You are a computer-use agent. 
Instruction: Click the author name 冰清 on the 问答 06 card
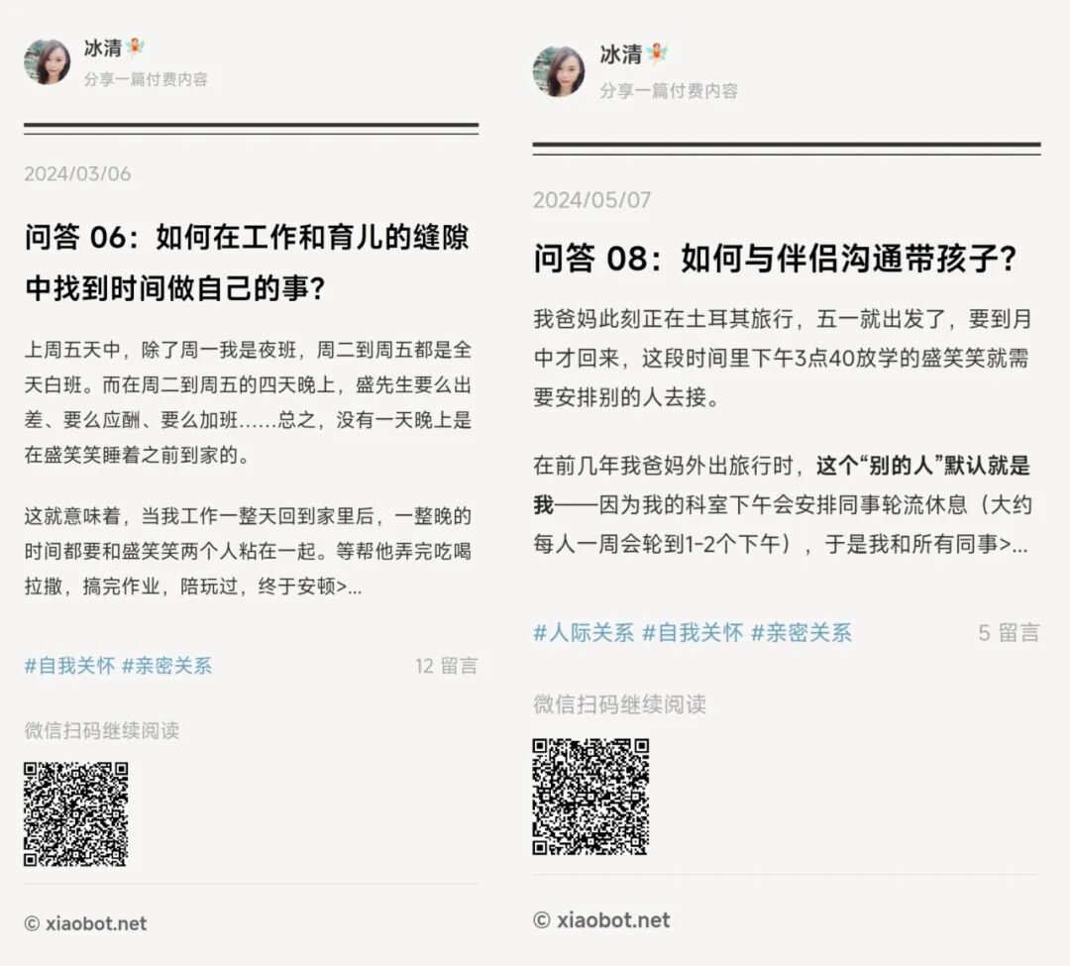click(x=103, y=48)
